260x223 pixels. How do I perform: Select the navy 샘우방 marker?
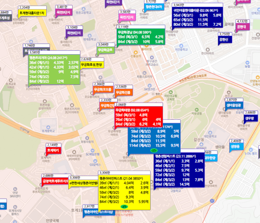251,116
